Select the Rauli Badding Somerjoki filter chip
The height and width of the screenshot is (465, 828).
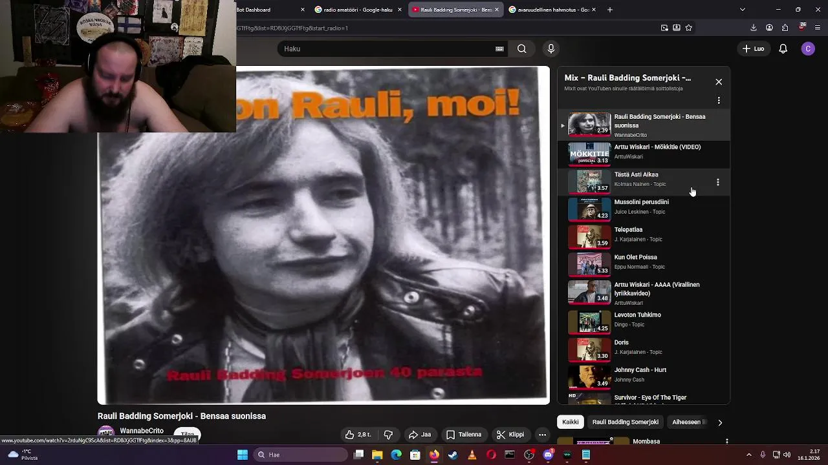626,422
